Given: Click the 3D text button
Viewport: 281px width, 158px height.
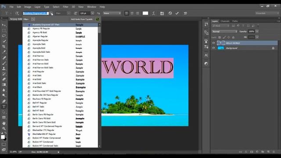Looking at the screenshot, I should 185,13.
